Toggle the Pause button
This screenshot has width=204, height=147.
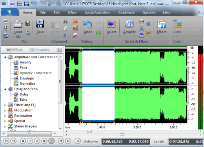tap(51, 141)
